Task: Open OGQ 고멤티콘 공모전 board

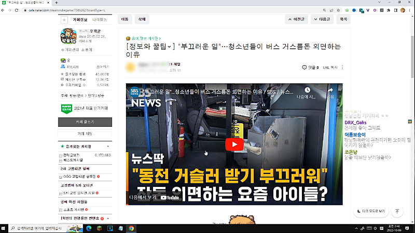Action: point(79,177)
